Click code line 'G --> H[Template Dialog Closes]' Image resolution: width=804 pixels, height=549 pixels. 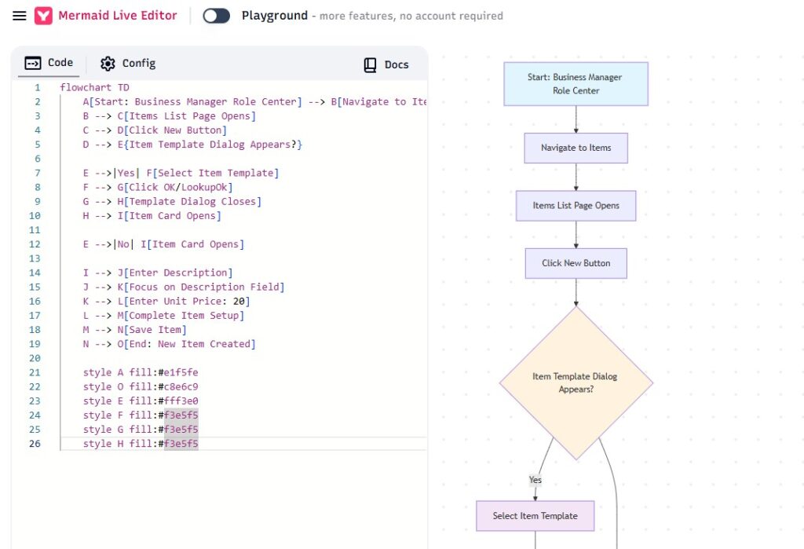pyautogui.click(x=172, y=202)
